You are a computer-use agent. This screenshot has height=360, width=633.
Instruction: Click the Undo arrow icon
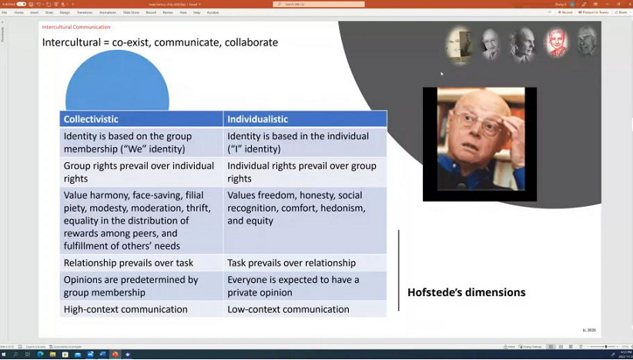click(x=39, y=4)
